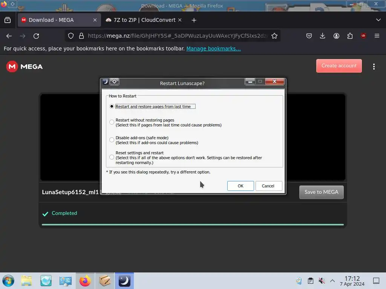The image size is (386, 289).
Task: Click show desktop button in tray
Action: [376, 281]
